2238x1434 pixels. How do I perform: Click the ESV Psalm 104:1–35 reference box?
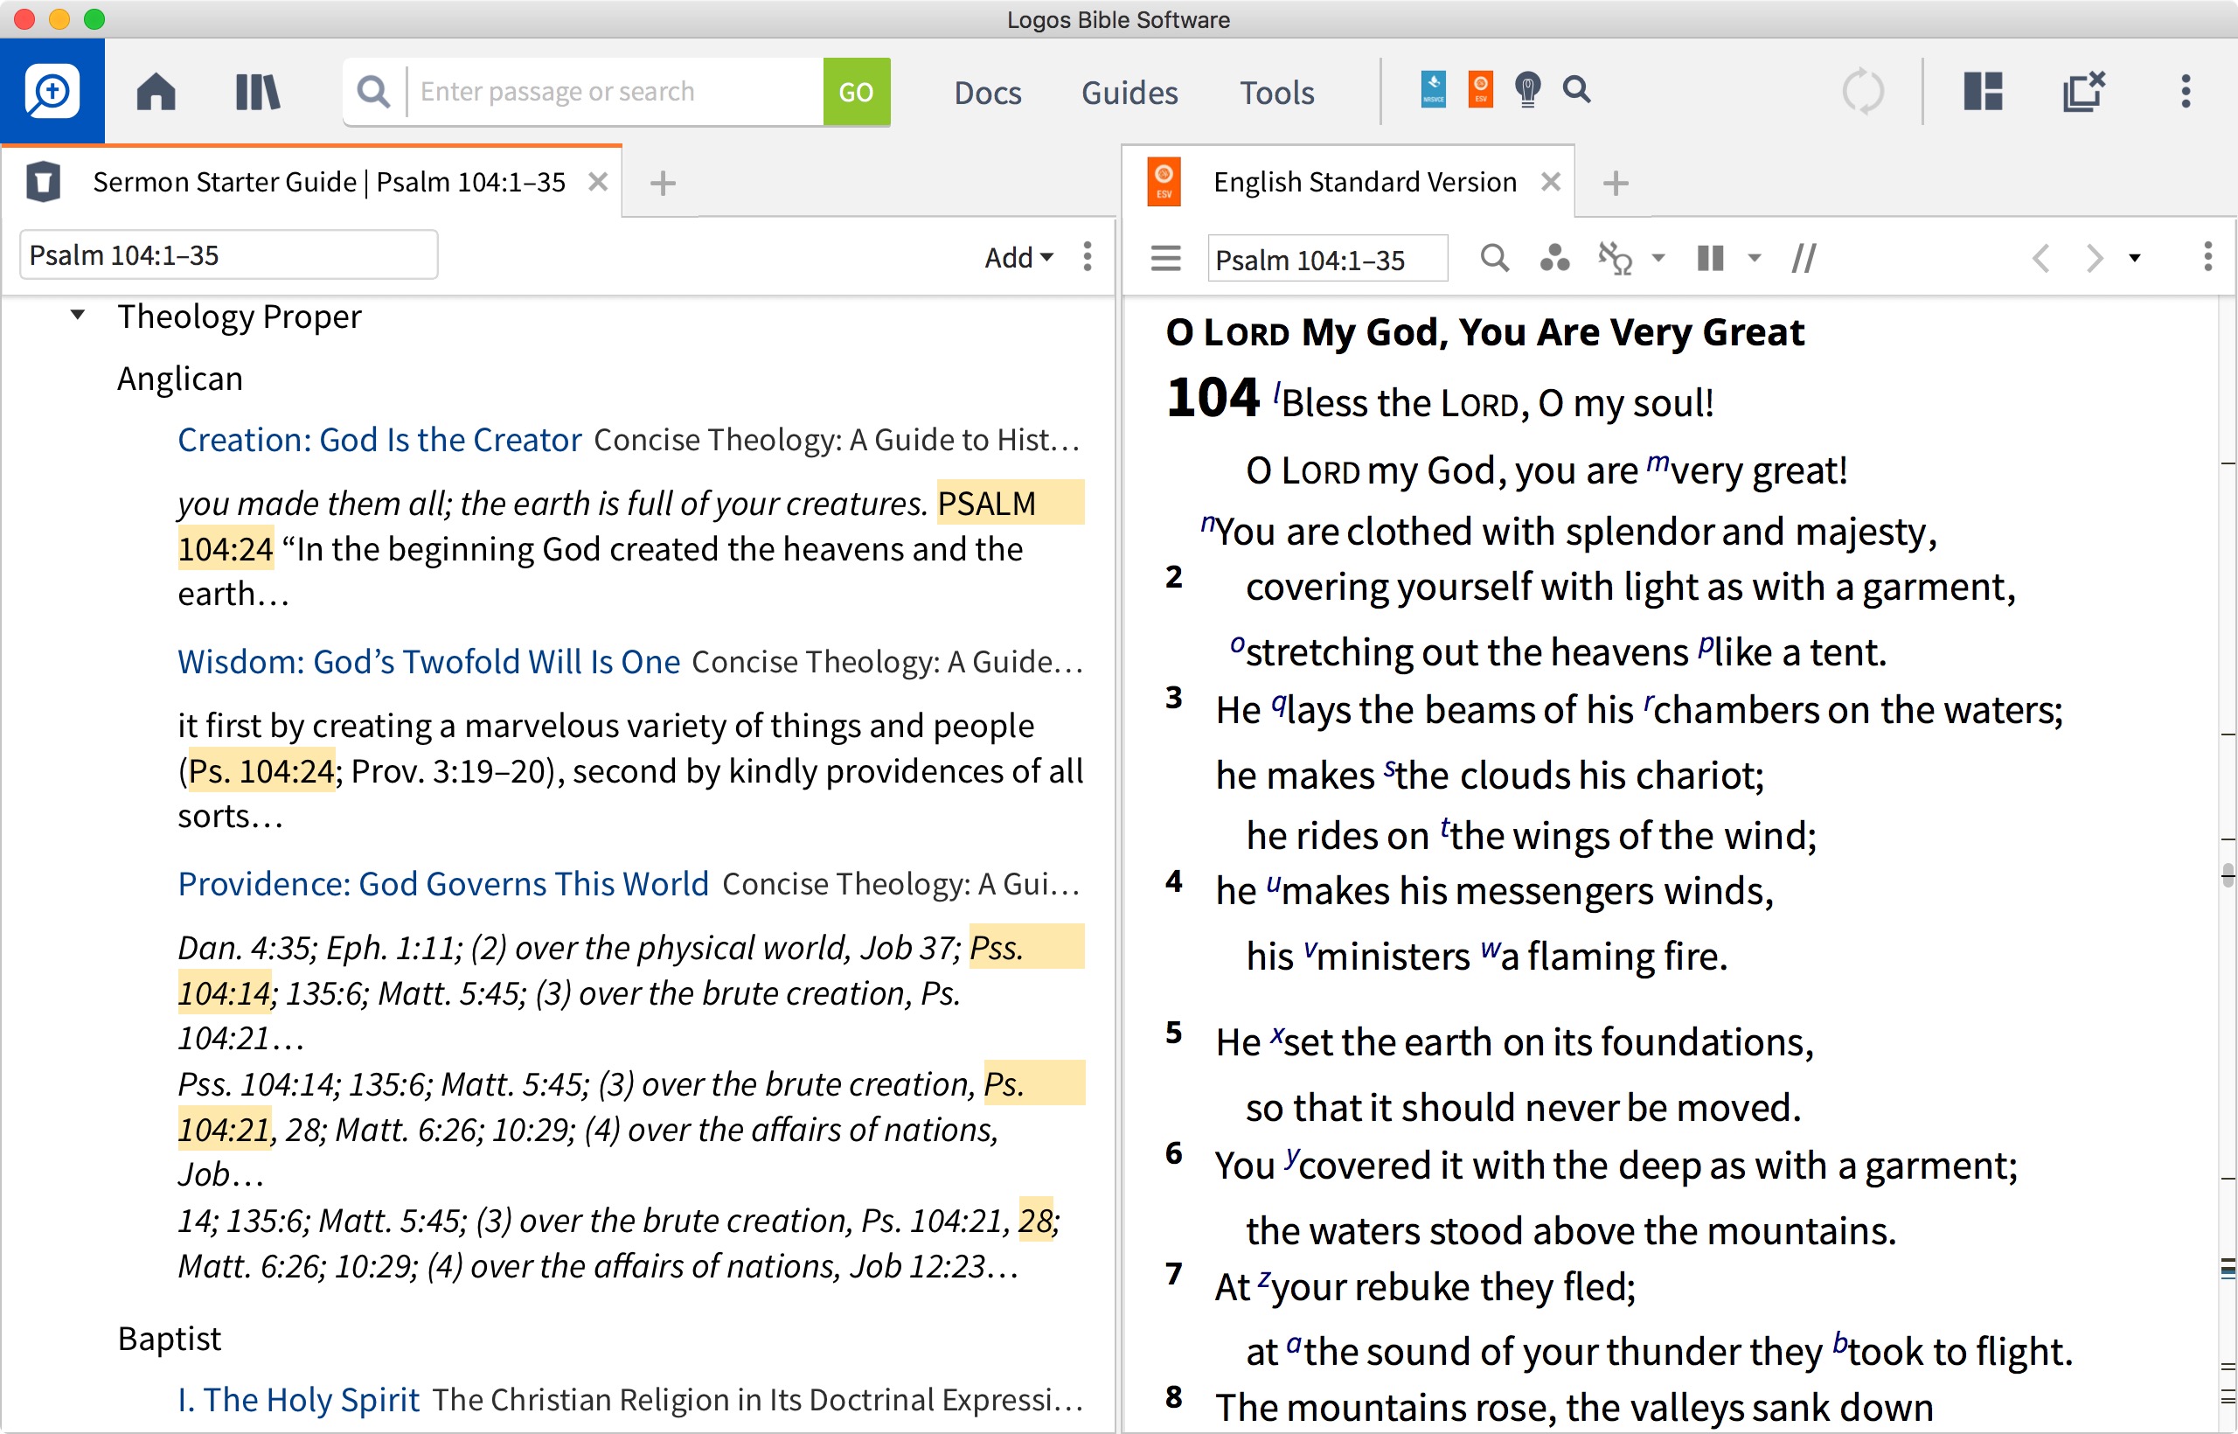point(1326,259)
